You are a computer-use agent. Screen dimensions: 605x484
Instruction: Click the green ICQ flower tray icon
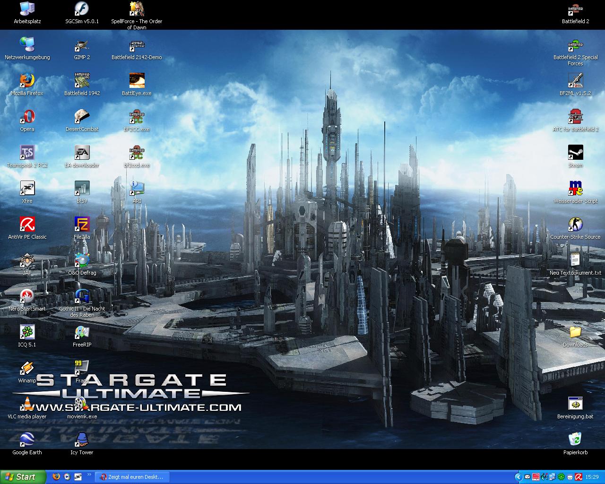click(561, 477)
